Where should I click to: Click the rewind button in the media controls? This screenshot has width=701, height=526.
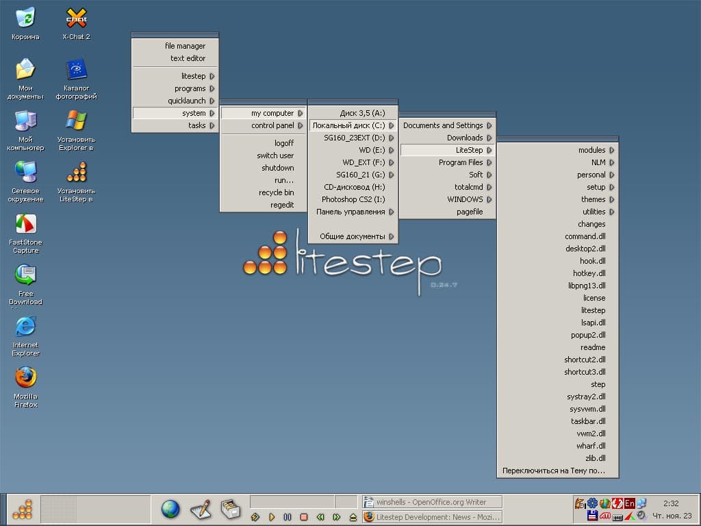(x=320, y=517)
